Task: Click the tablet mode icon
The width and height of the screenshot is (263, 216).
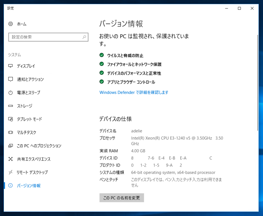Action: [x=10, y=119]
